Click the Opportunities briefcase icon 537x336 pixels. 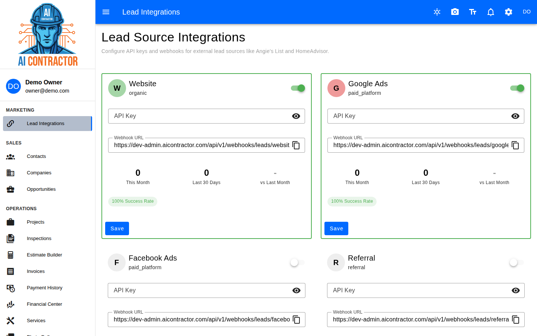(10, 189)
